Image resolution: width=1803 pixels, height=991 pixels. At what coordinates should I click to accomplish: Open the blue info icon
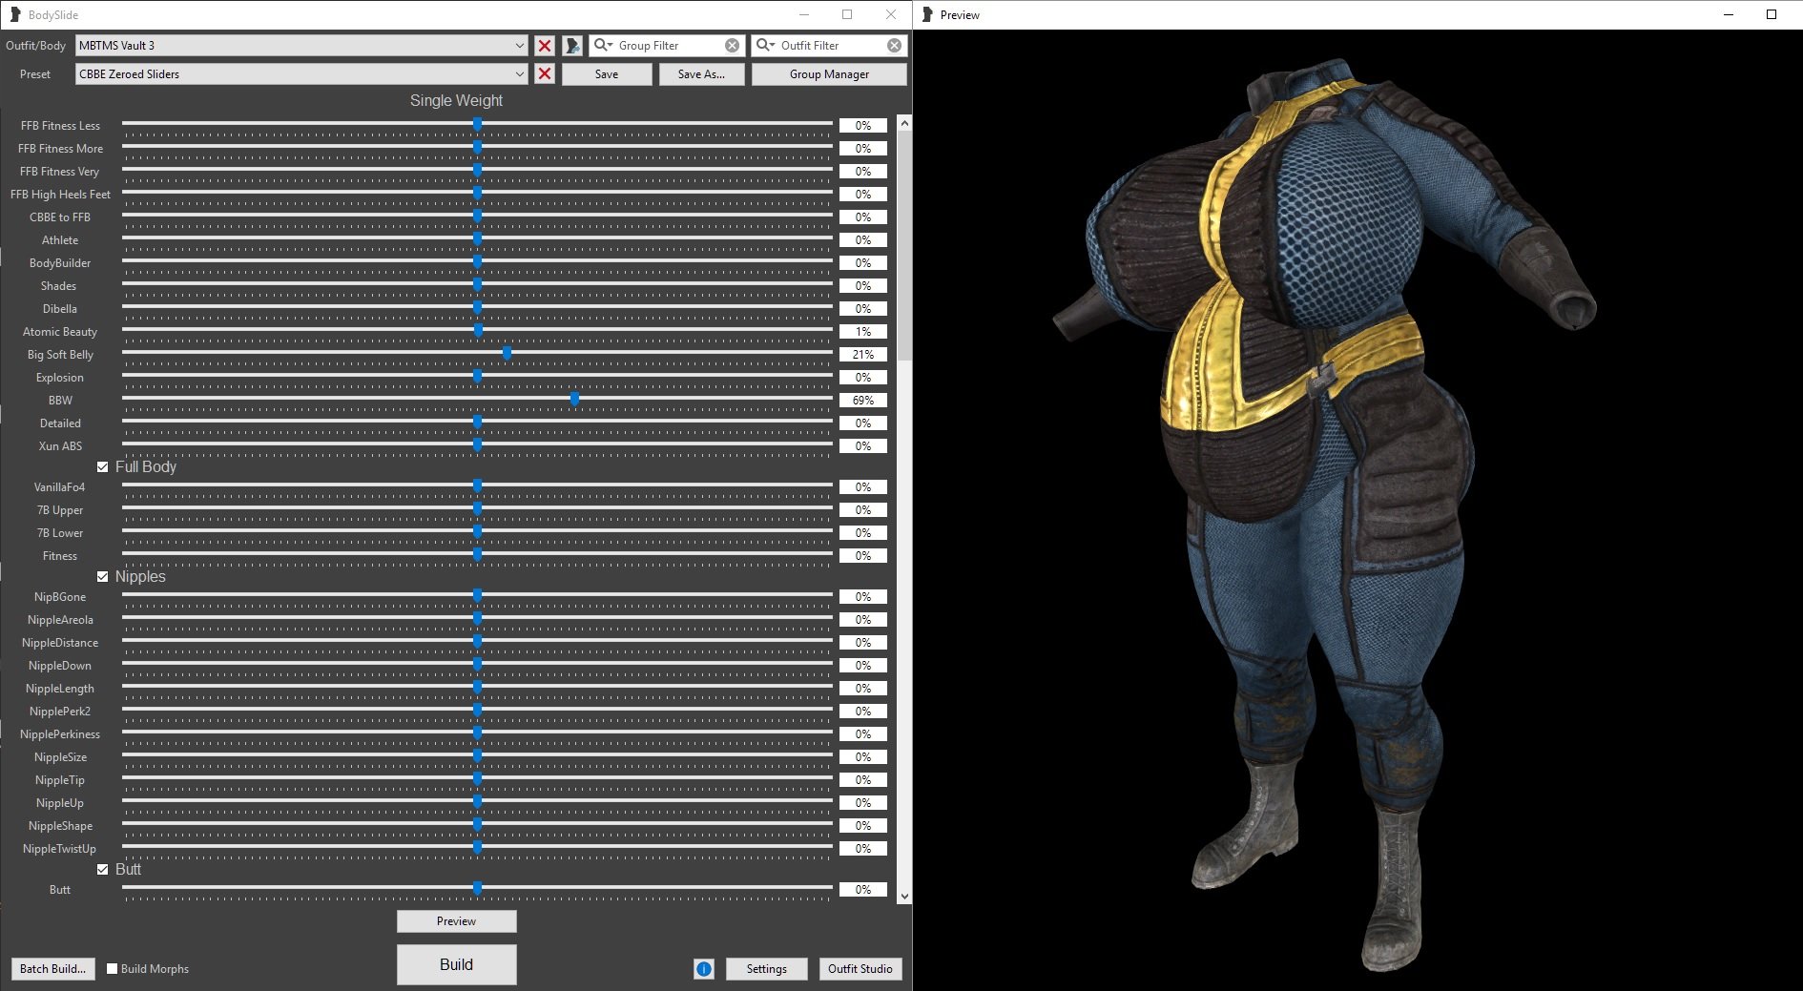704,969
